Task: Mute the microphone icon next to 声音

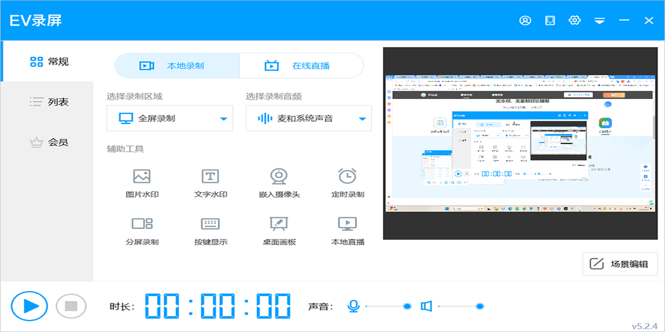Action: tap(353, 306)
